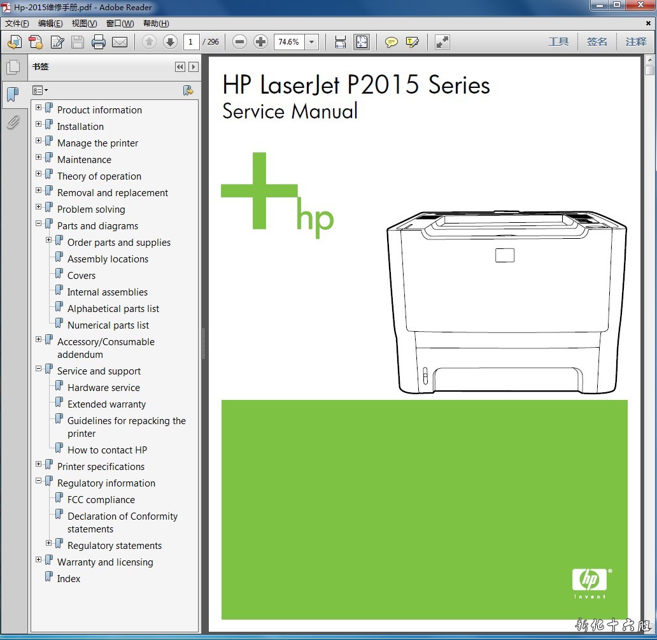The height and width of the screenshot is (640, 657).
Task: Expand the Product information bookmark
Action: (39, 108)
